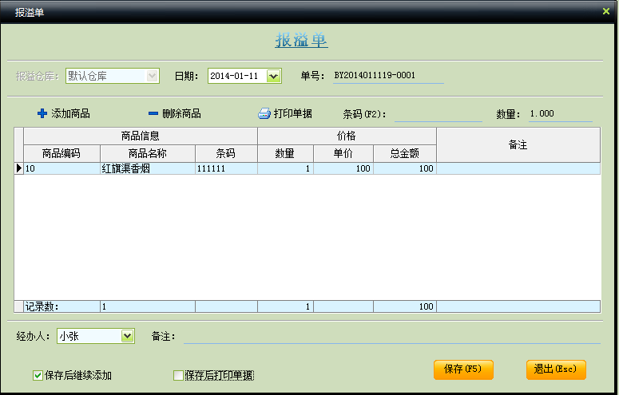619x395 pixels.
Task: Click the printer icon for printing receipt
Action: pyautogui.click(x=264, y=113)
